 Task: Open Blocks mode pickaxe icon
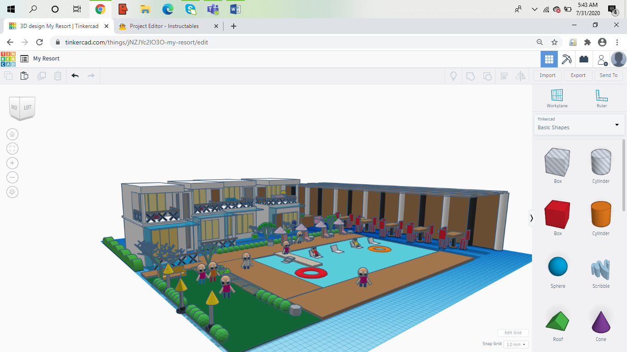(566, 59)
